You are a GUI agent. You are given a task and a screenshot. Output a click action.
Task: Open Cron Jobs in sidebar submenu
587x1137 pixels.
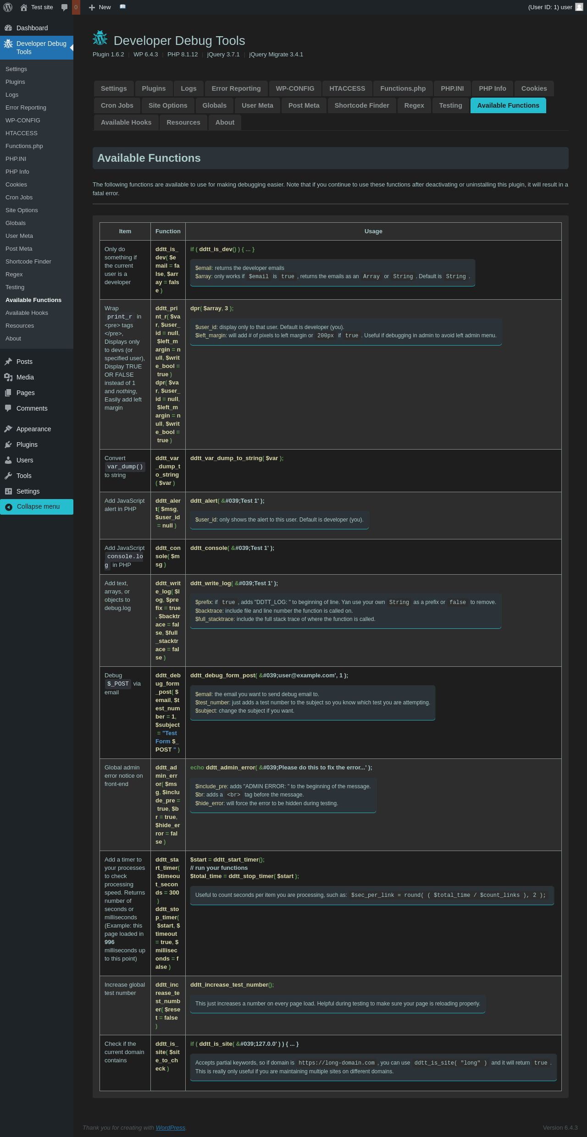[19, 198]
